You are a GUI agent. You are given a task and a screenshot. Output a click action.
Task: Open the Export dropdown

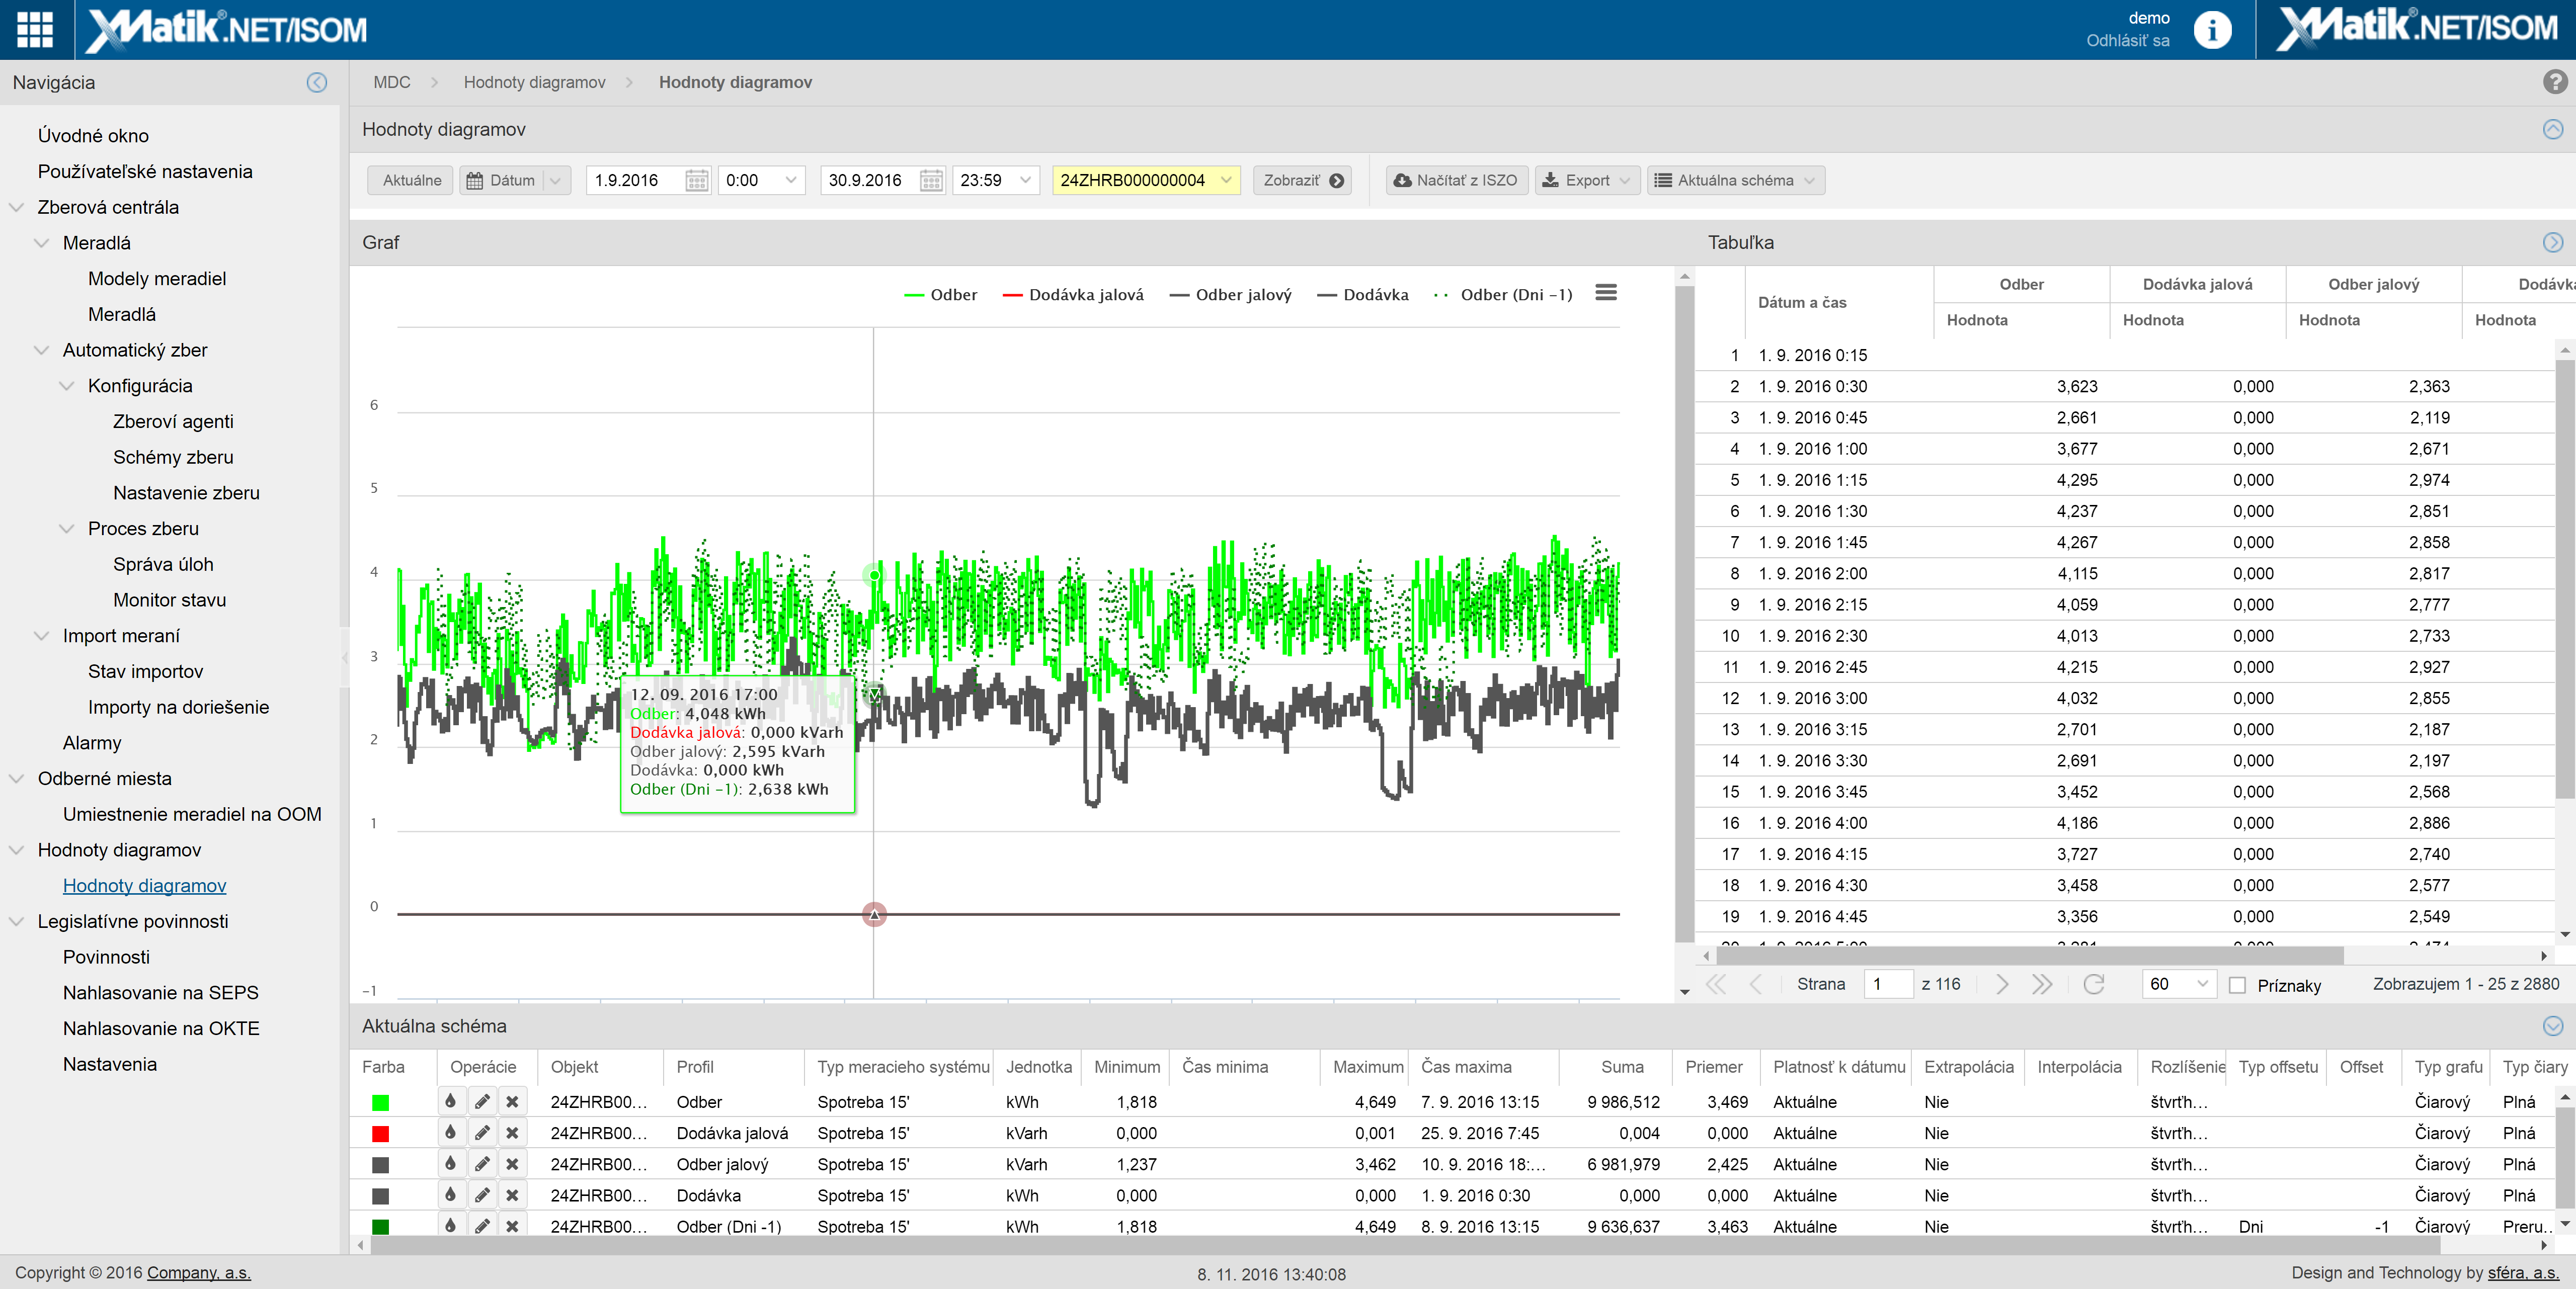click(x=1587, y=180)
